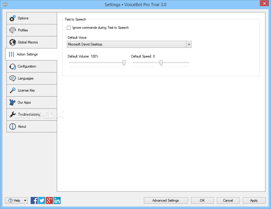Open the Google Plus icon

click(49, 200)
